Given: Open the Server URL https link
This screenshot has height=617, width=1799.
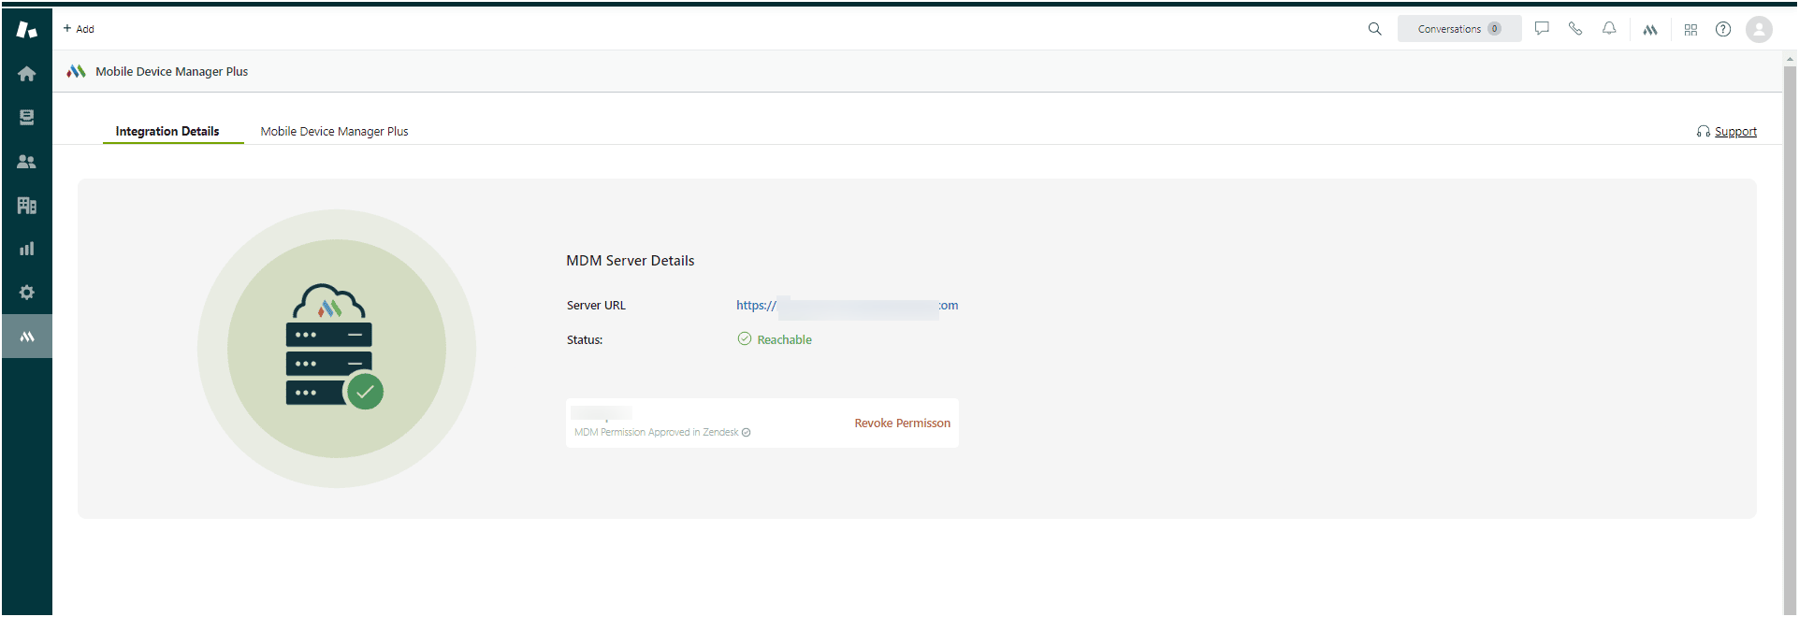Looking at the screenshot, I should [x=847, y=306].
